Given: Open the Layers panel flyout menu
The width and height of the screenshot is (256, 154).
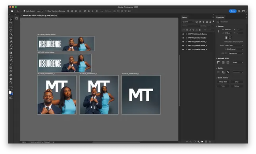Looking at the screenshot, I should pos(213,17).
